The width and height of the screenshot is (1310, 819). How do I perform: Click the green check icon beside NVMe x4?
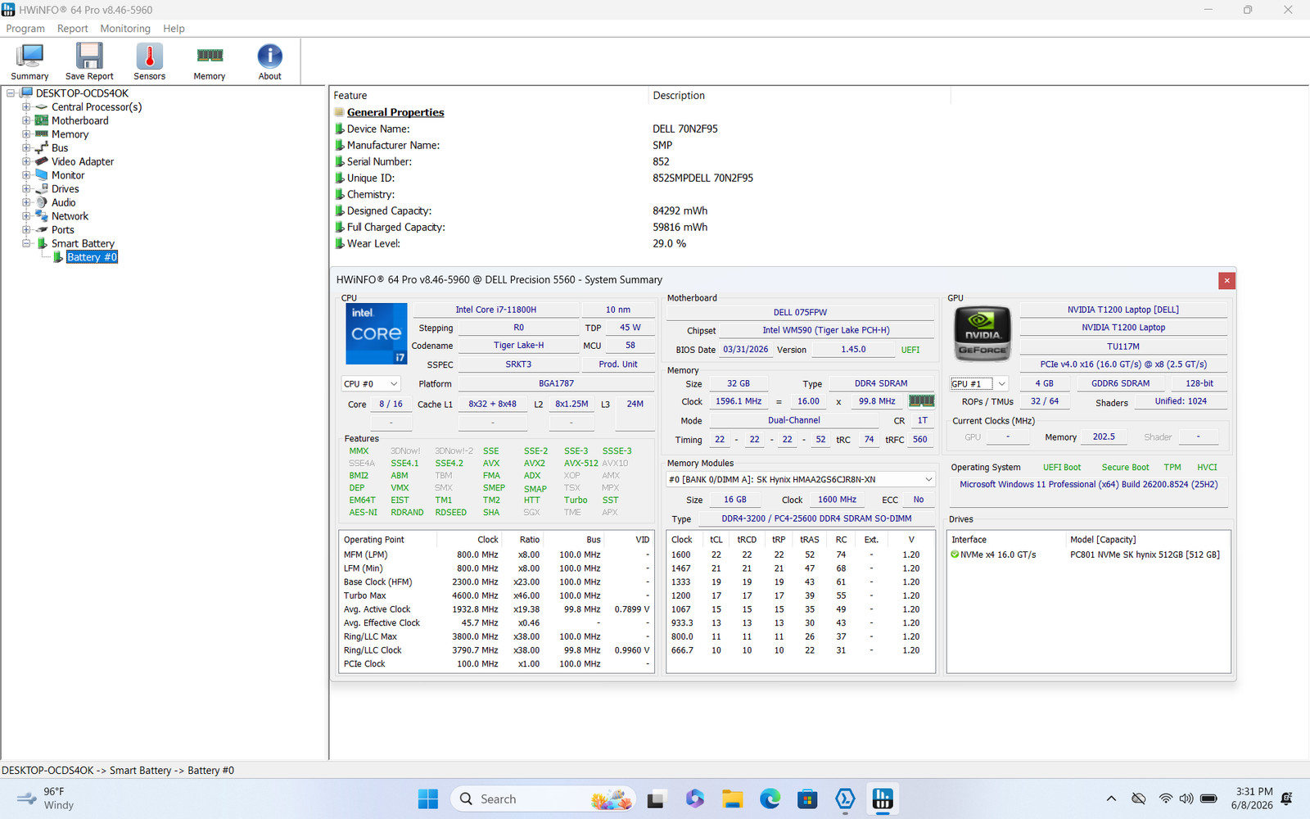tap(954, 554)
